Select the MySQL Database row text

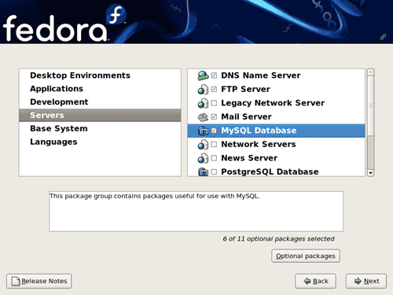tap(259, 131)
